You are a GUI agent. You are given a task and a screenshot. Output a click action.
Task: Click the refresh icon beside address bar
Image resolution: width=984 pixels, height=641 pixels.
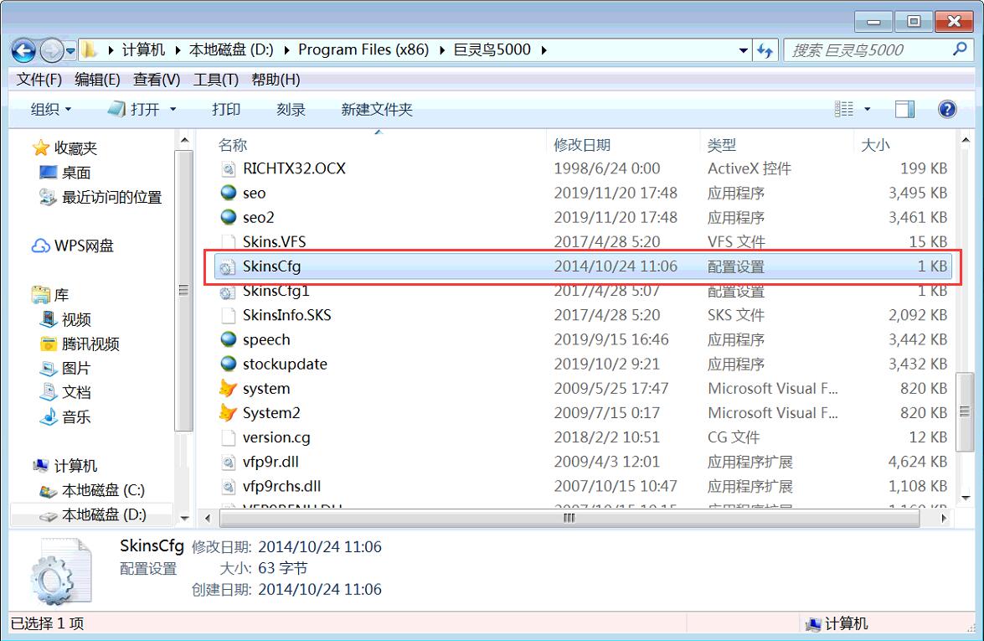(x=765, y=50)
